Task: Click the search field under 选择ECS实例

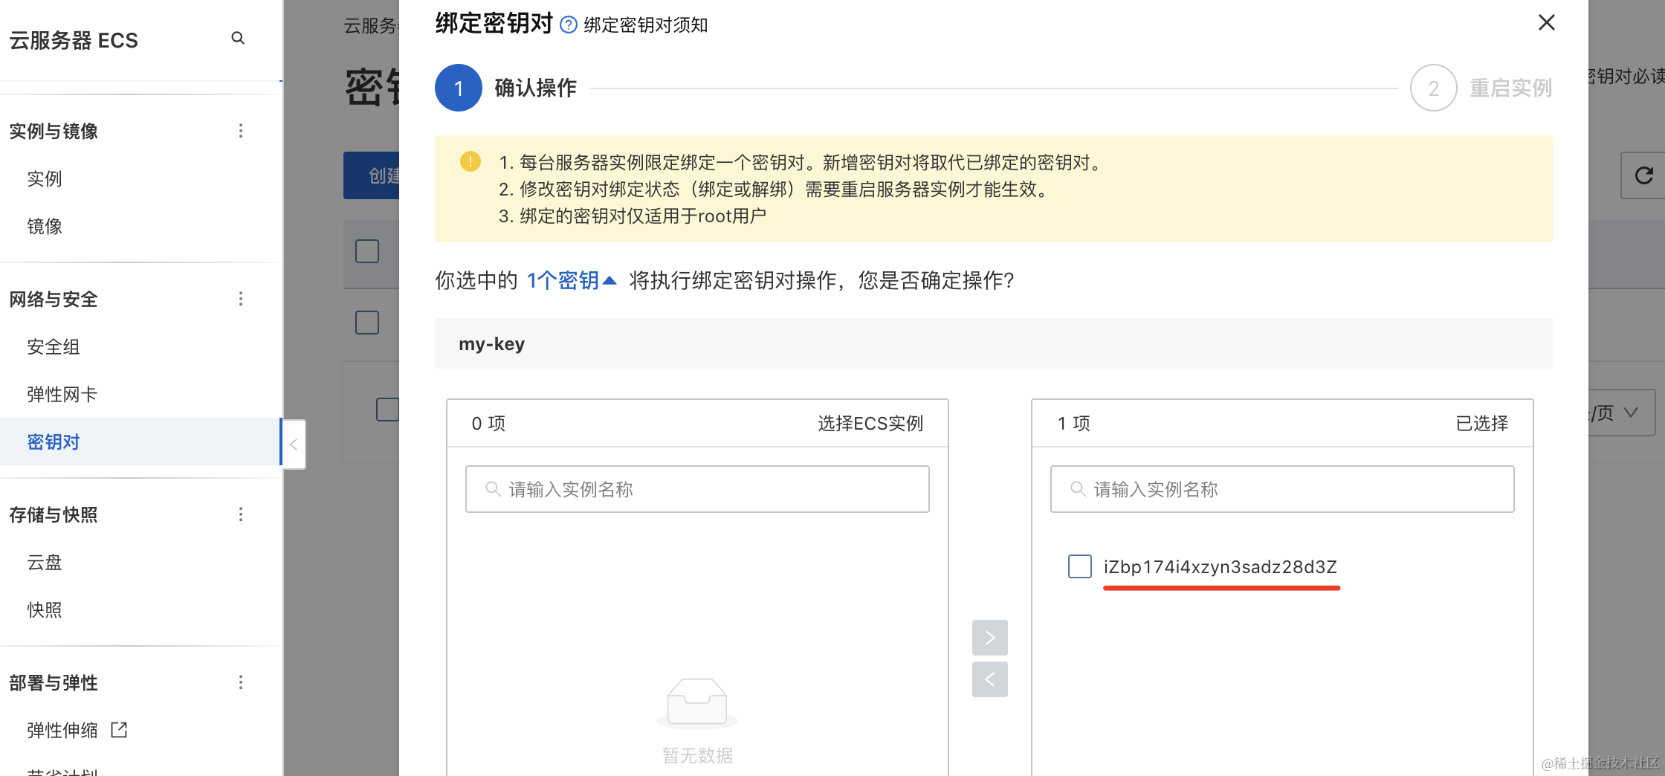Action: click(697, 489)
